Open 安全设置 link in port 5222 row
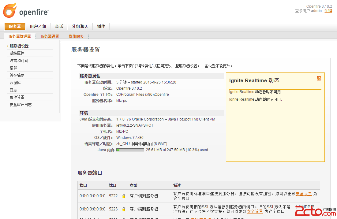The width and height of the screenshot is (337, 219). click(x=304, y=194)
